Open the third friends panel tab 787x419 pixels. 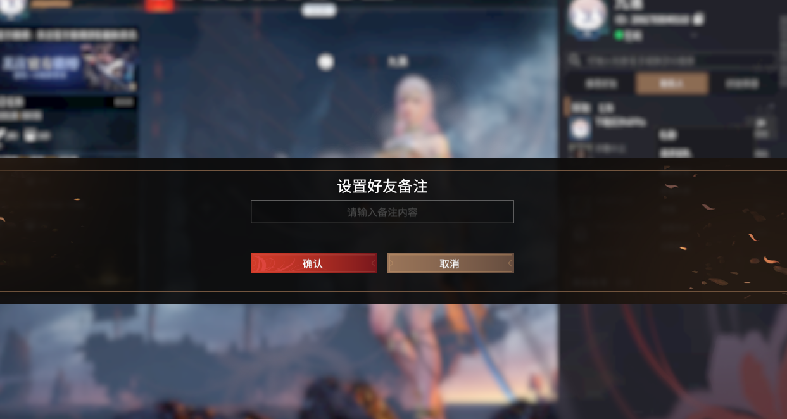(x=743, y=84)
